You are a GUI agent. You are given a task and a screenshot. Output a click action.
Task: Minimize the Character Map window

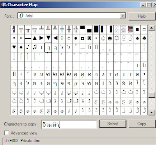pyautogui.click(x=143, y=5)
